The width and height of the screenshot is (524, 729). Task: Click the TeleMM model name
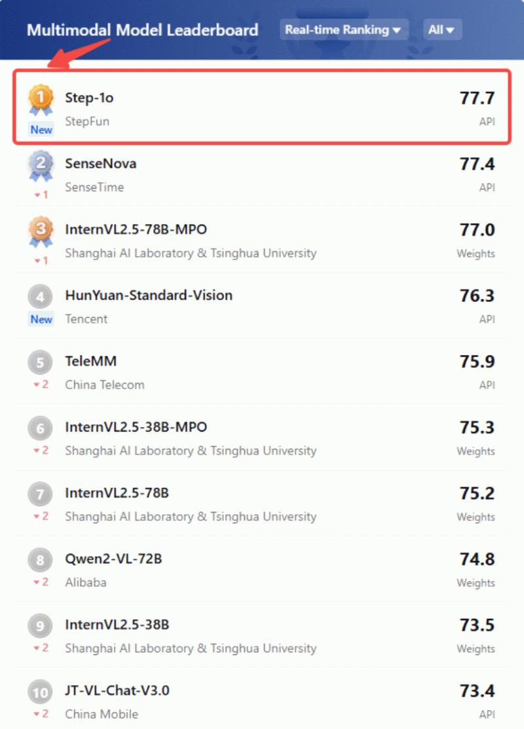90,362
